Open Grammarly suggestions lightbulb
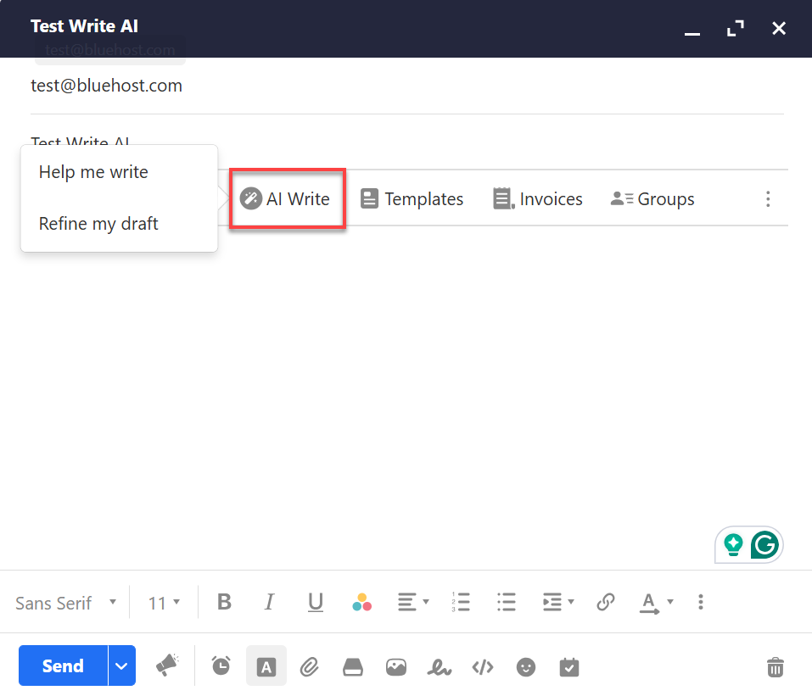812x696 pixels. click(x=733, y=544)
